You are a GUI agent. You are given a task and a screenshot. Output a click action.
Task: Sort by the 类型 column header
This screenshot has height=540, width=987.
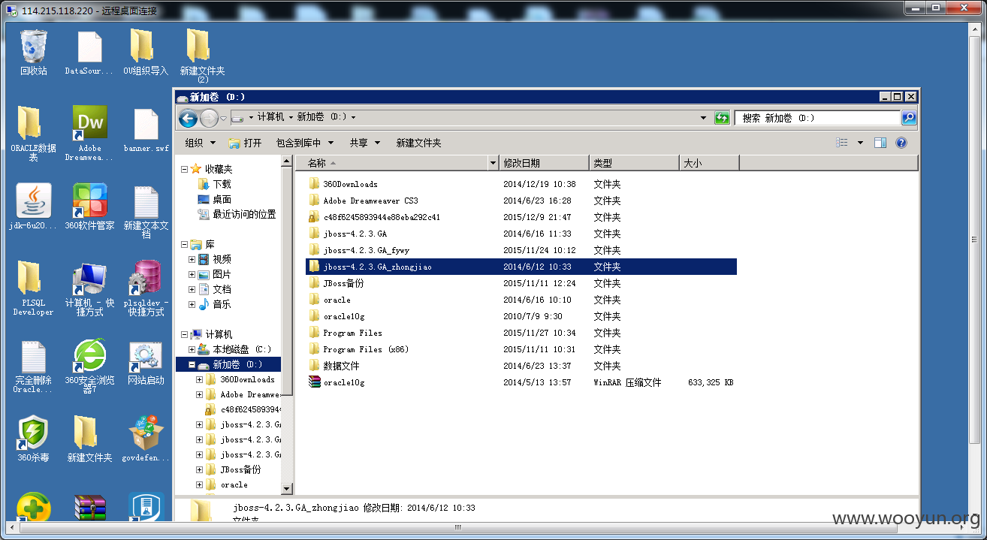634,163
